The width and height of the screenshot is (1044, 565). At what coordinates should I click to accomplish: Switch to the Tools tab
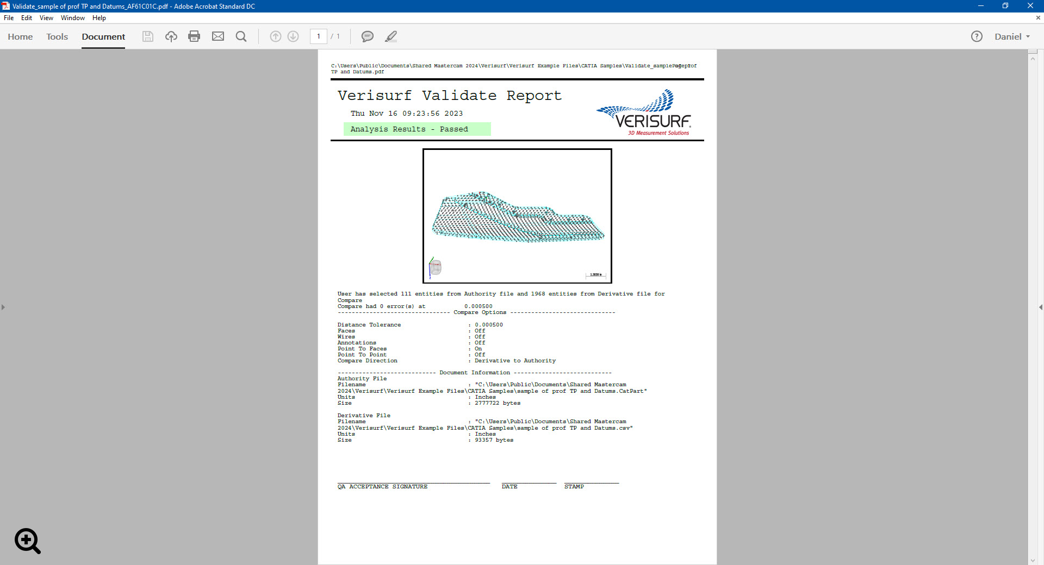click(57, 36)
